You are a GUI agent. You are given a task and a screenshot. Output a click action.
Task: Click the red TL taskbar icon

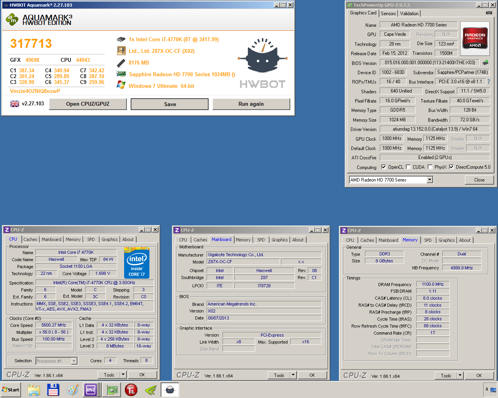coord(131,390)
